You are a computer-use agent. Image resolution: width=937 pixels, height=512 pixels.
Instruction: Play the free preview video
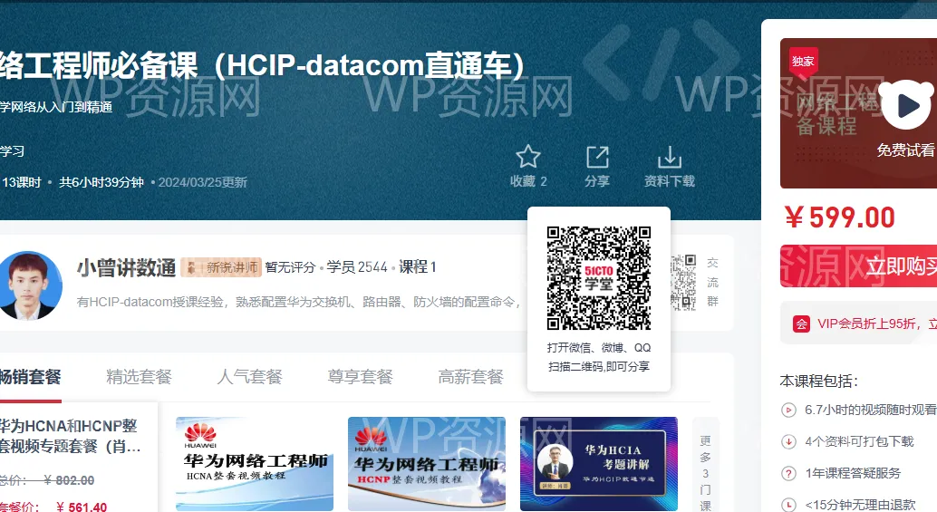(906, 106)
